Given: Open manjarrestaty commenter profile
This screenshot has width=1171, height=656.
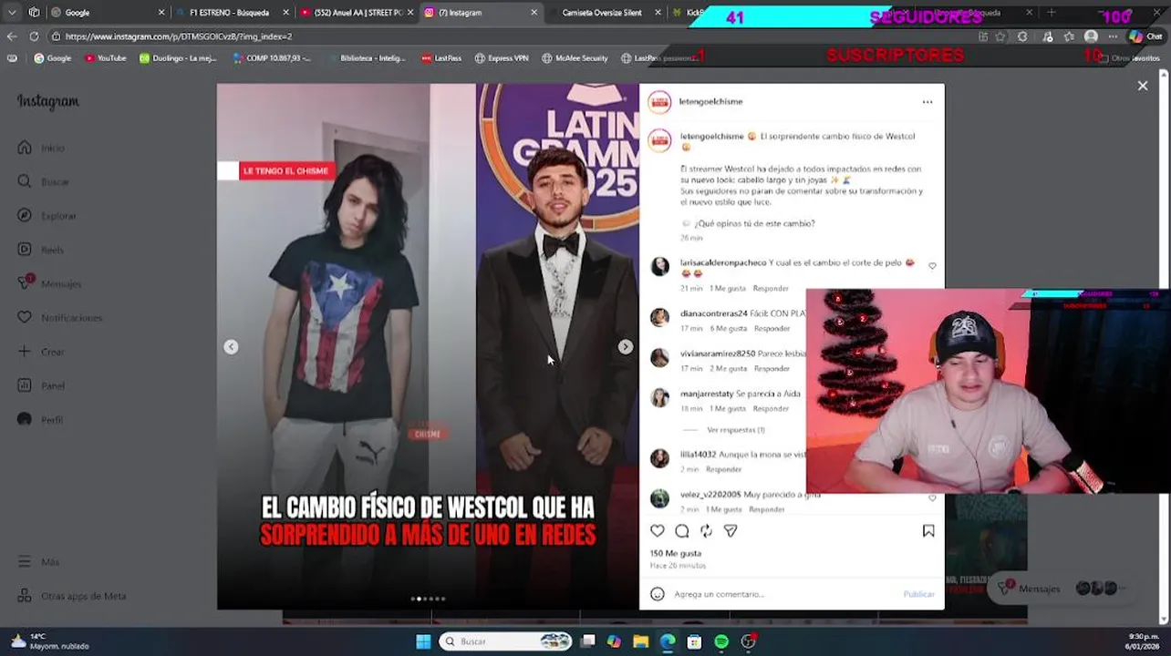Looking at the screenshot, I should tap(707, 394).
